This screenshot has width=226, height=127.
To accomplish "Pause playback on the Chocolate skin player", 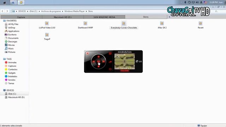I will click(x=99, y=56).
